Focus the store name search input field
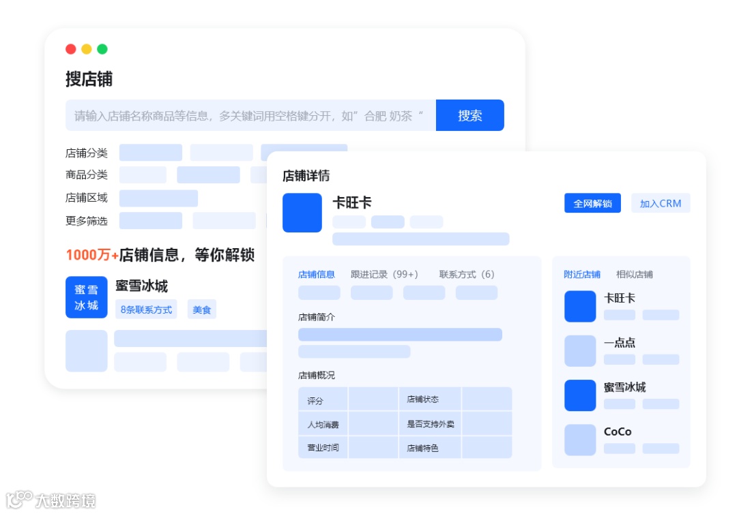The image size is (737, 514). 250,115
